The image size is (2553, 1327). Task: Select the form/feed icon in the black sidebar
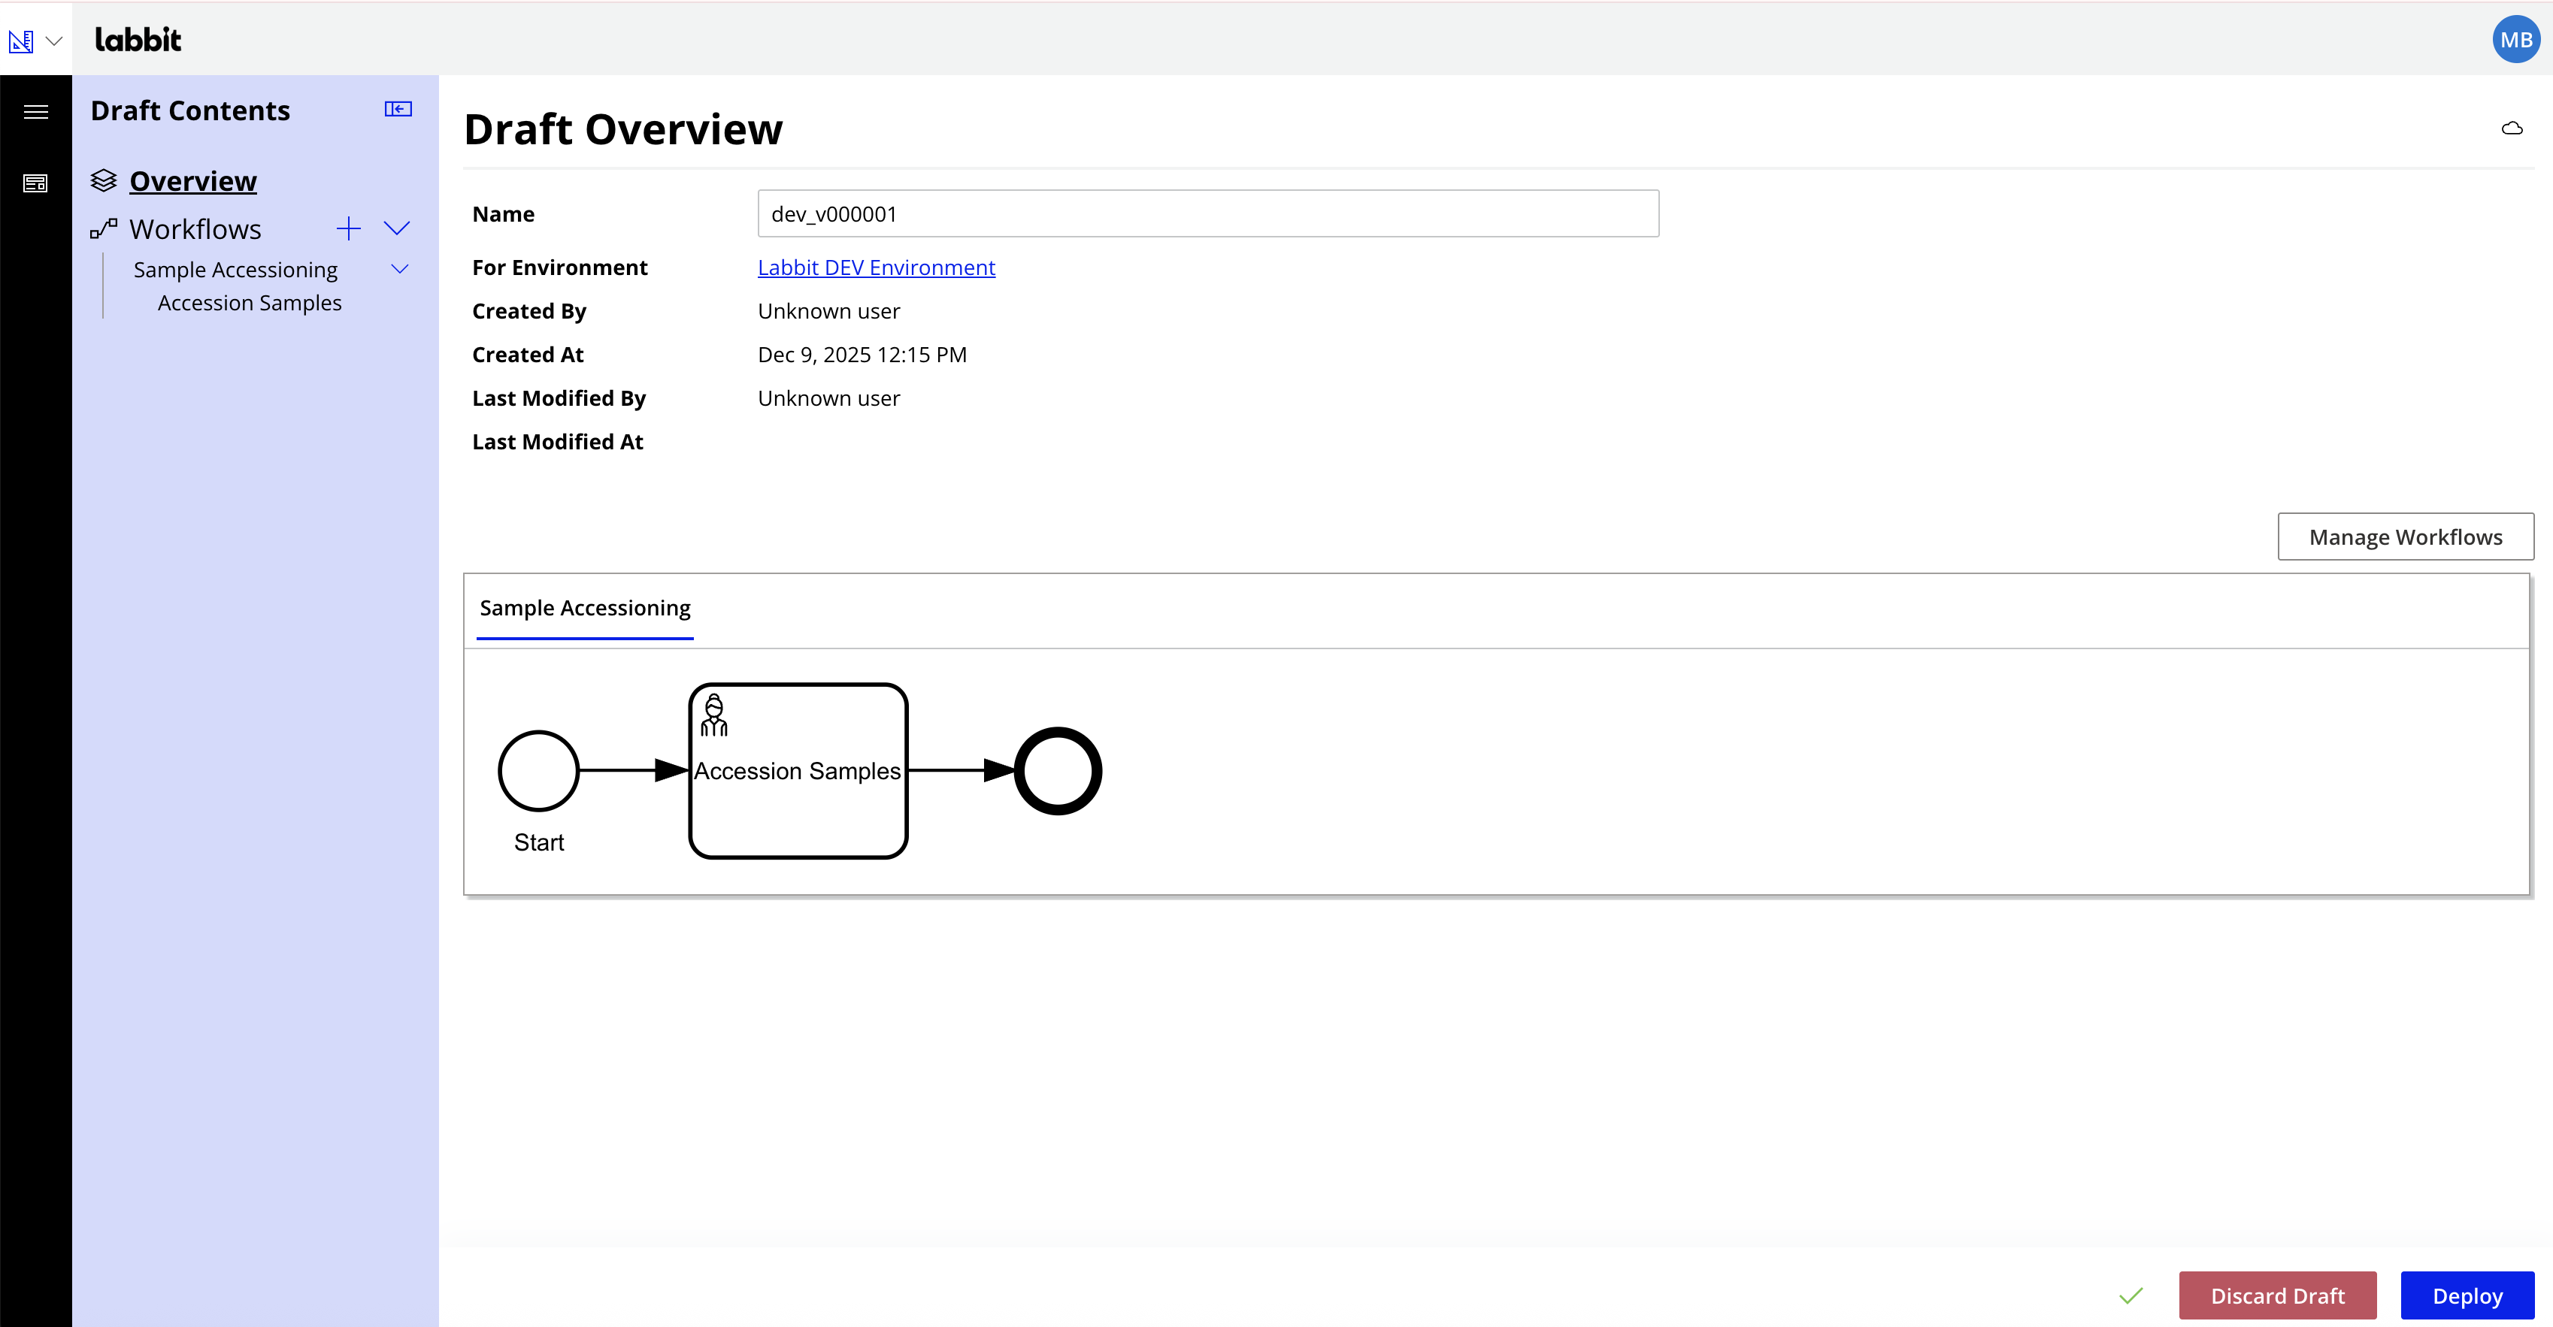(x=35, y=183)
